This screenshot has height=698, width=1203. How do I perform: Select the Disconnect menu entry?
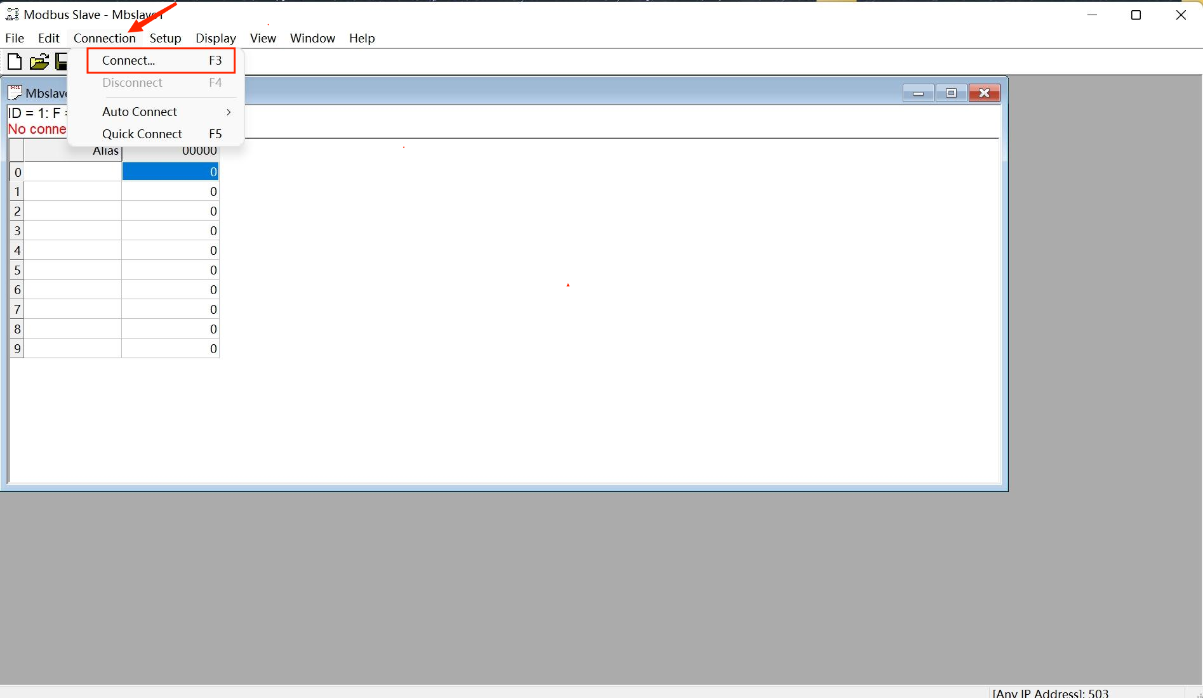tap(161, 82)
